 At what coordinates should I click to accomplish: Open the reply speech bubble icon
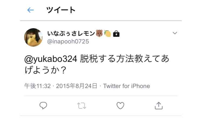(x=43, y=105)
